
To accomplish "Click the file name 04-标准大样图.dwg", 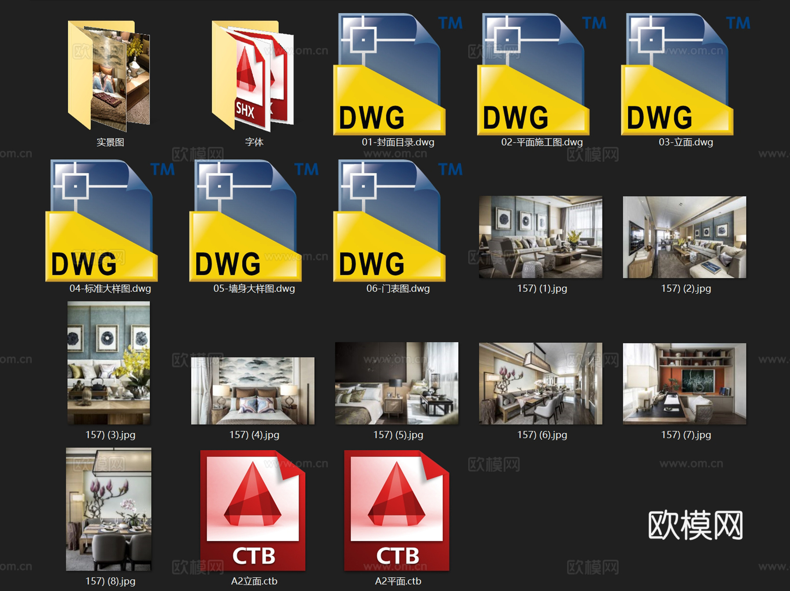I will click(110, 289).
